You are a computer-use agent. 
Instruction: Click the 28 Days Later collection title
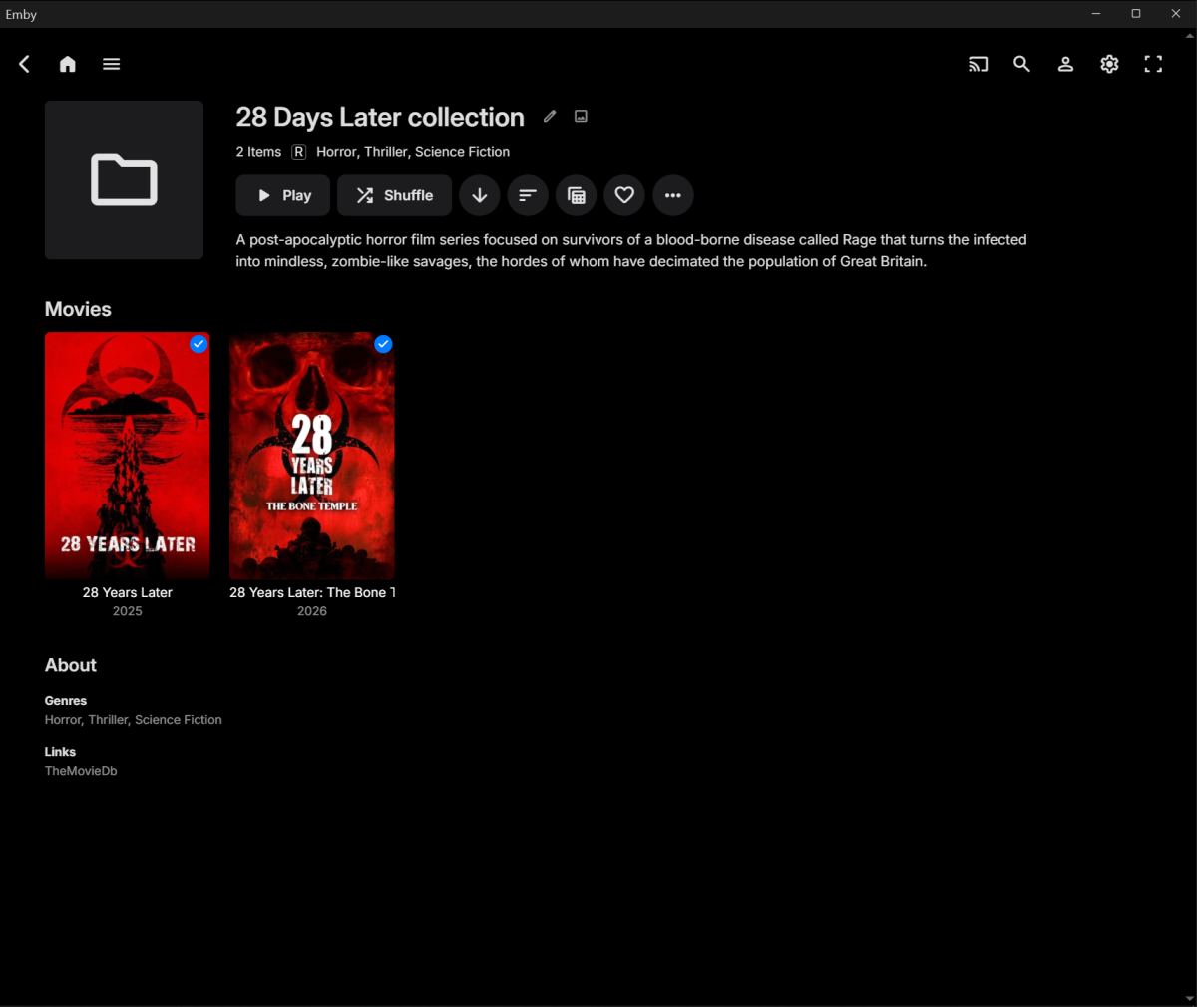coord(380,117)
